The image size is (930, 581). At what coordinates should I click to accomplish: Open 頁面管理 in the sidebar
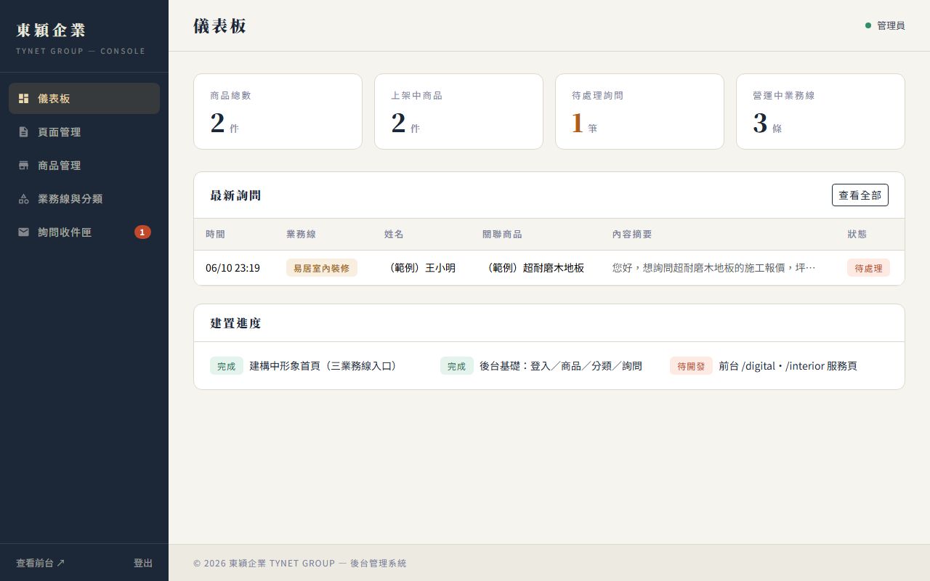[84, 132]
